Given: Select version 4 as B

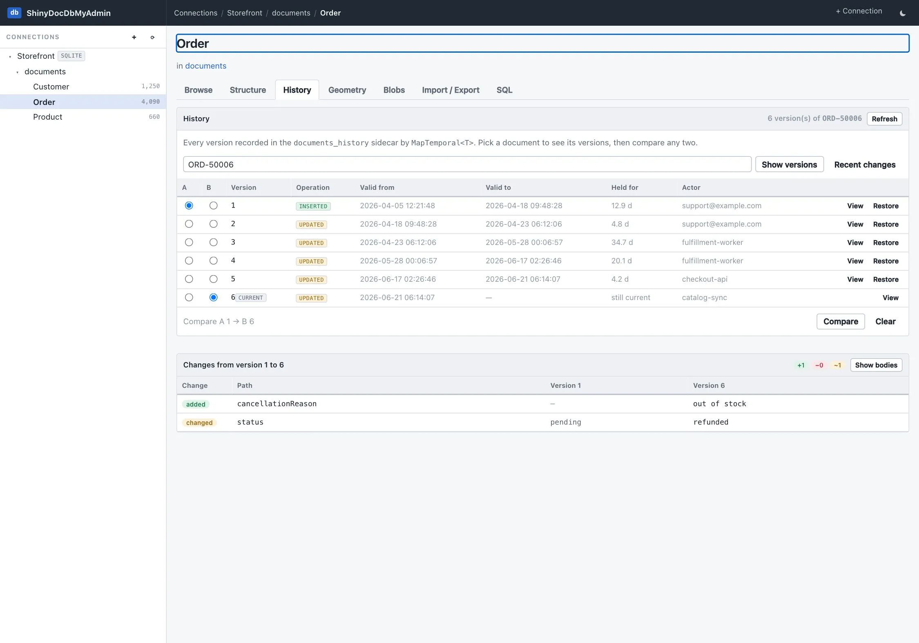Looking at the screenshot, I should [x=213, y=261].
